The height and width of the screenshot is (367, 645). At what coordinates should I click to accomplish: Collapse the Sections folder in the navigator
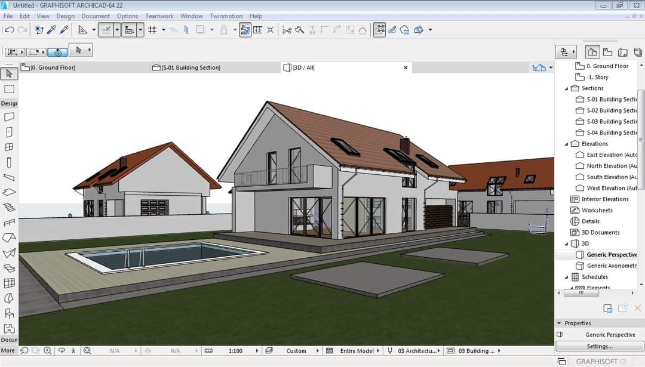coord(567,88)
